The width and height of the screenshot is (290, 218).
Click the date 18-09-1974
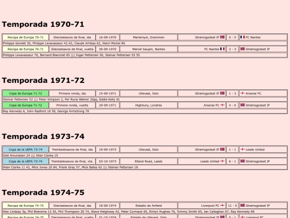click(x=107, y=206)
